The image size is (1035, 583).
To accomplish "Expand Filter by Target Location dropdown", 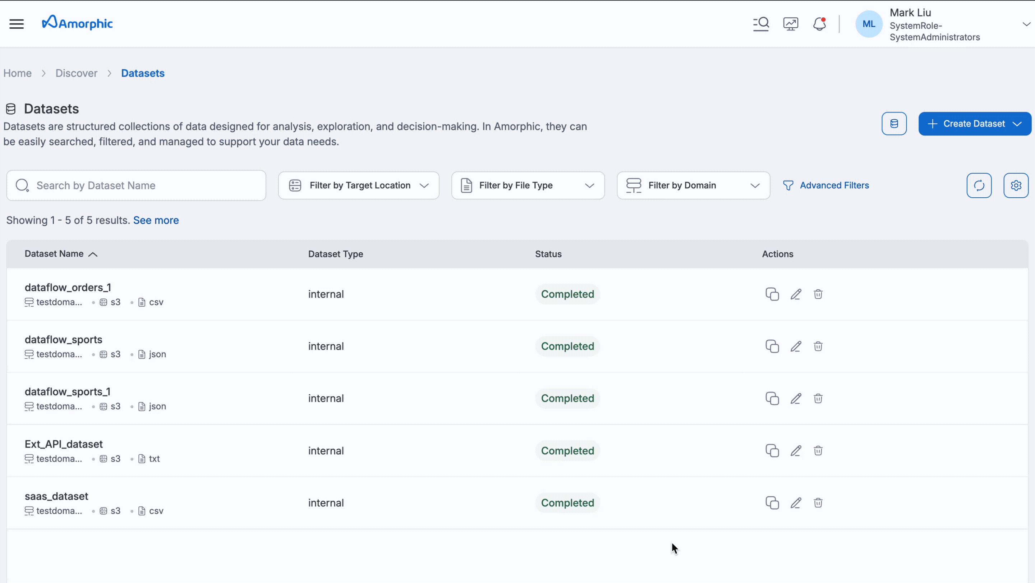I will click(425, 185).
